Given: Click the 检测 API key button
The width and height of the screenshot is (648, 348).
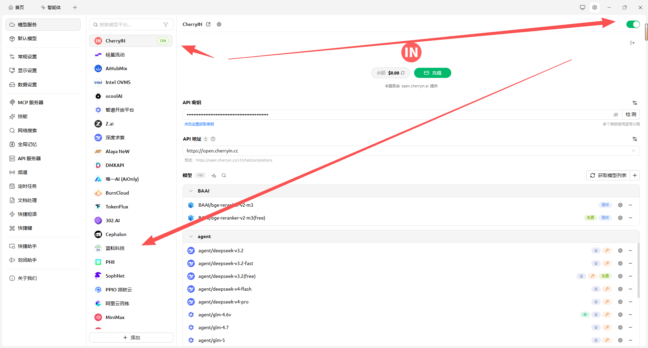Looking at the screenshot, I should click(631, 115).
